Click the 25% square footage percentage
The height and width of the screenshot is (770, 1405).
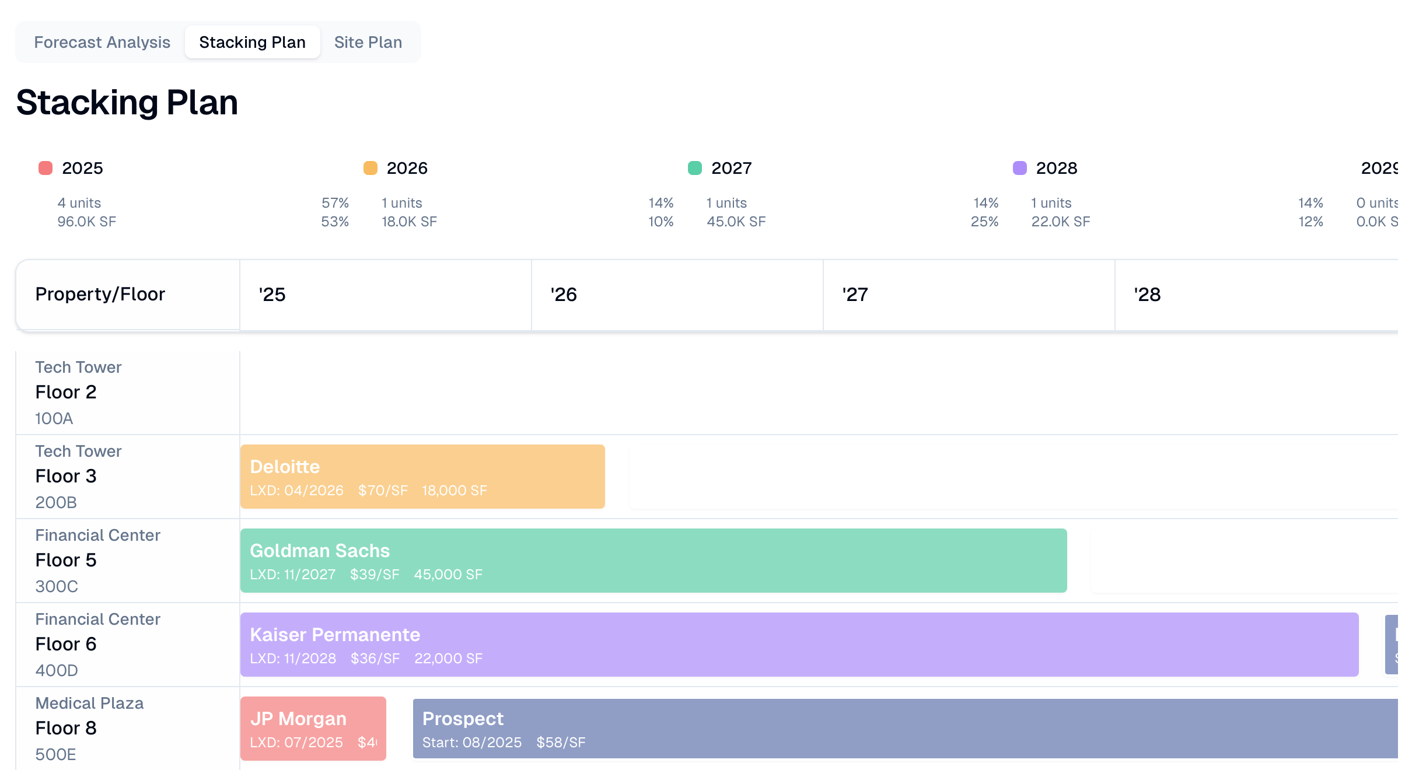click(x=985, y=222)
